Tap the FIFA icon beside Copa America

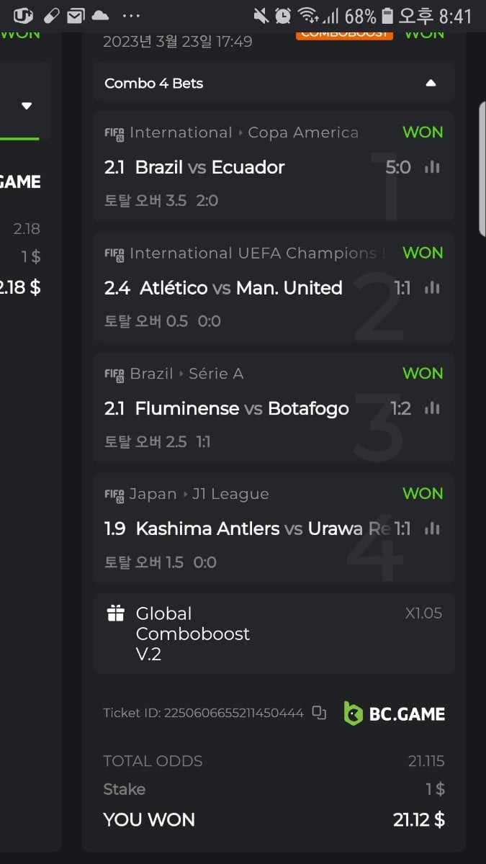114,133
